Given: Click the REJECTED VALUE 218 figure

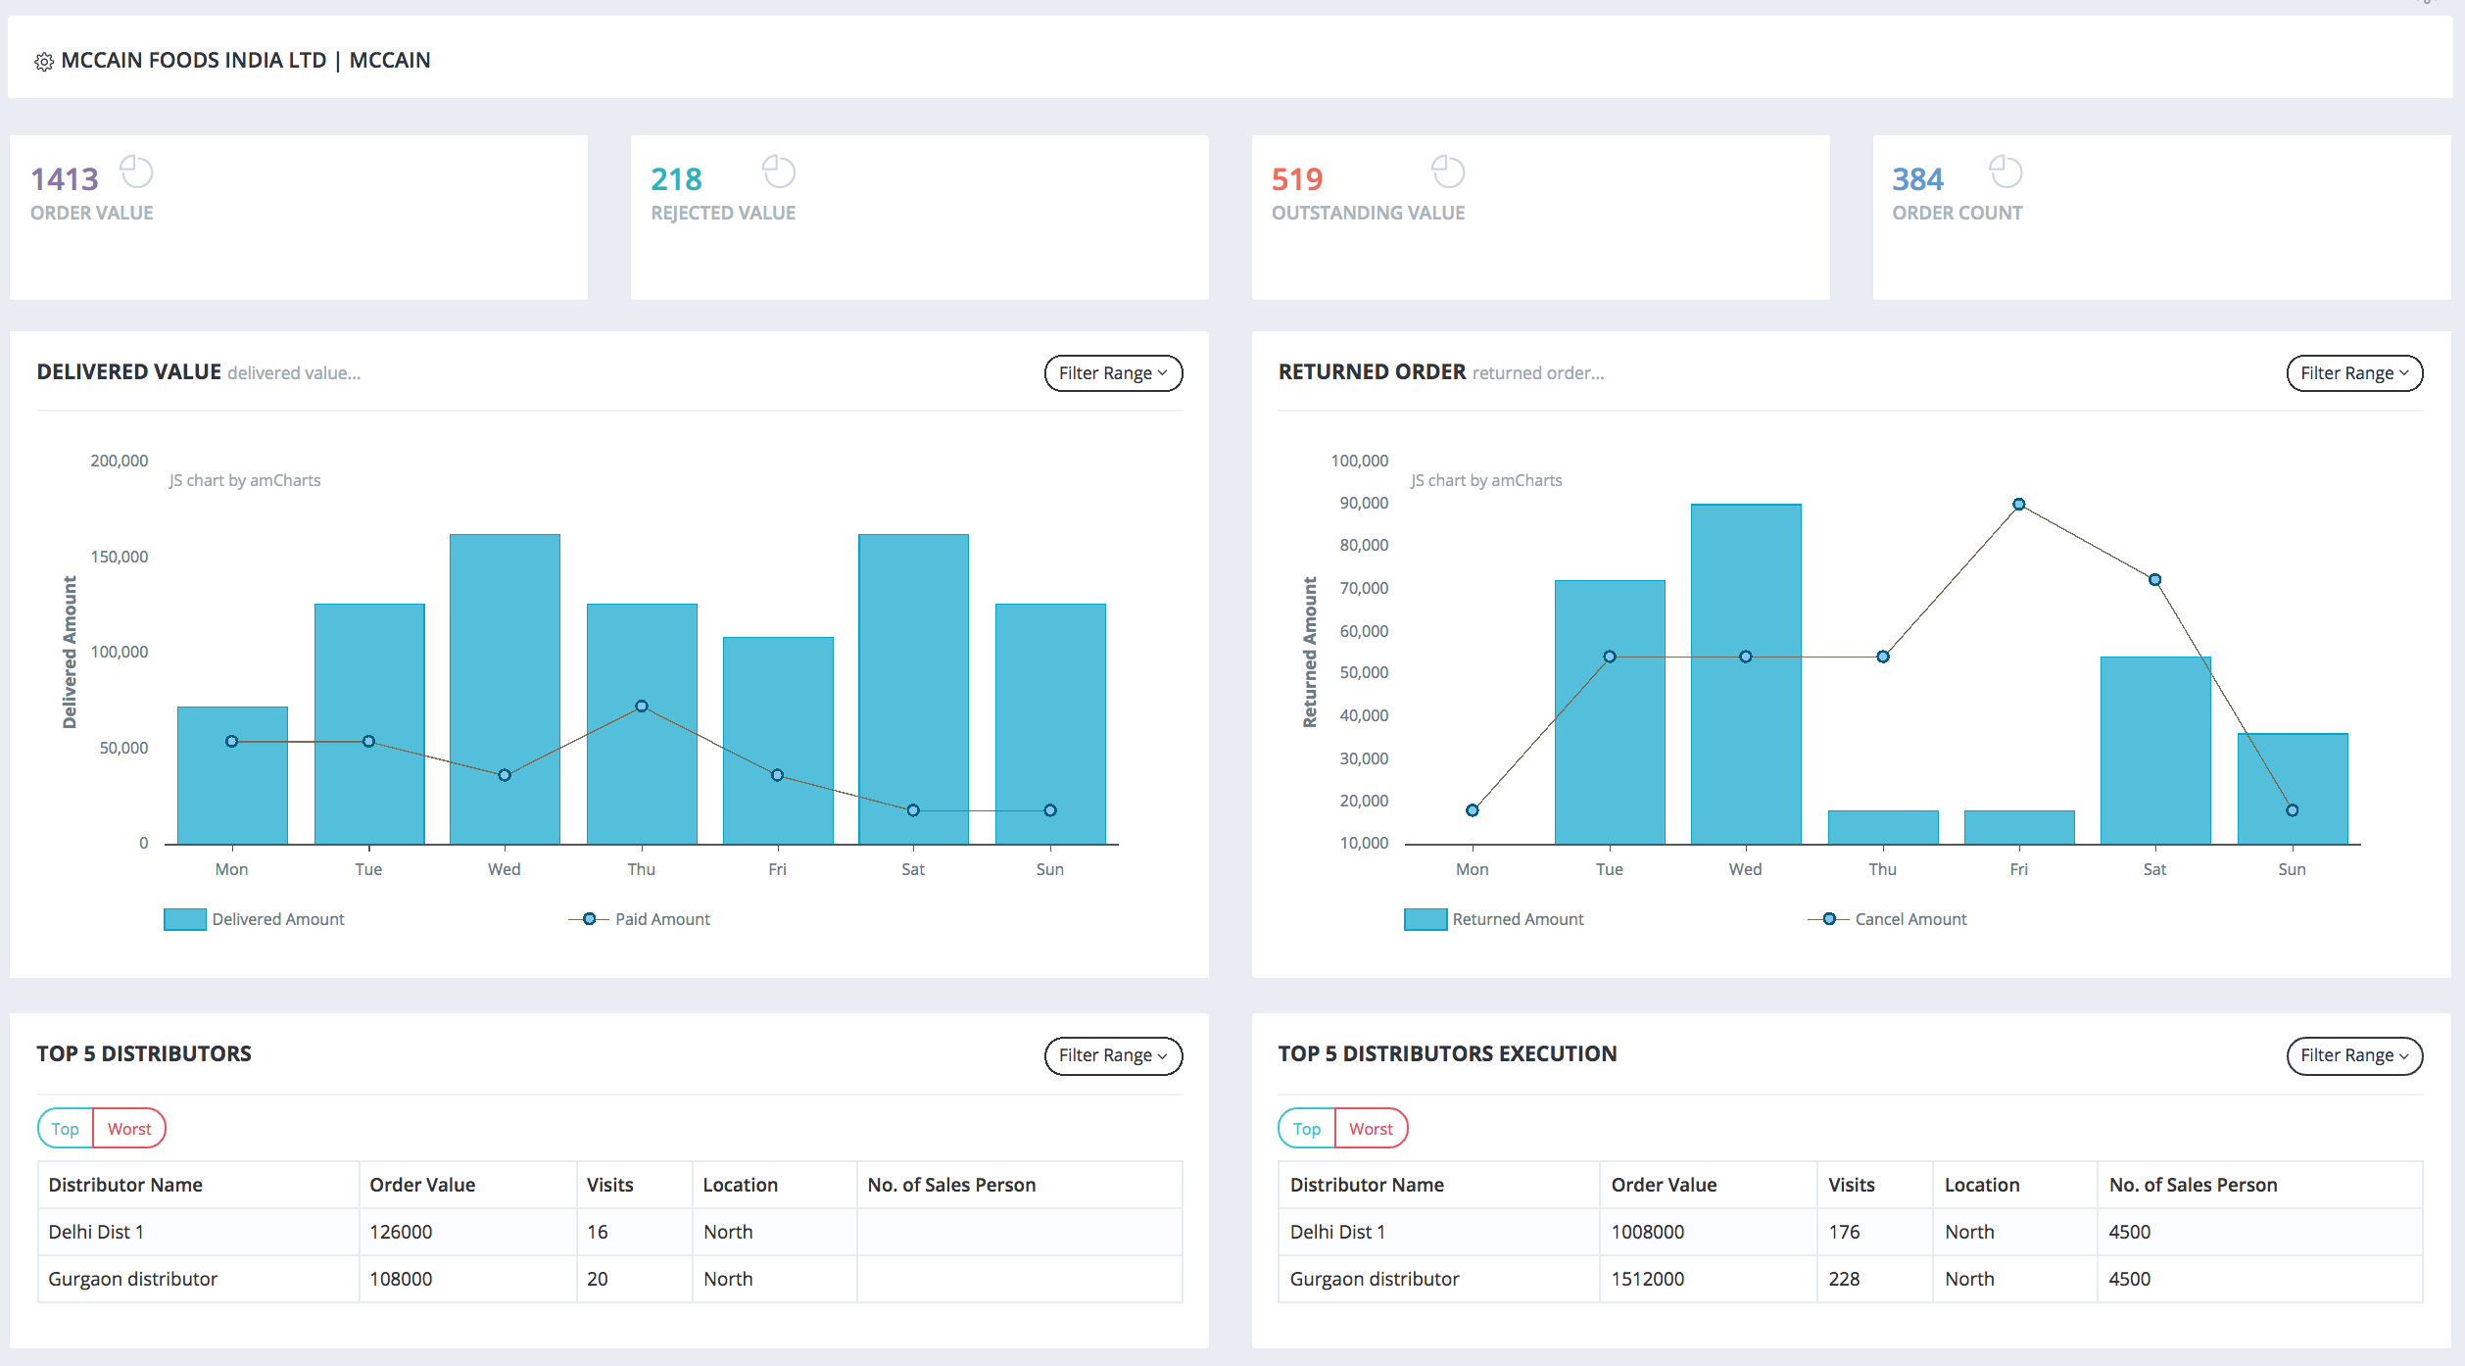Looking at the screenshot, I should [x=676, y=179].
